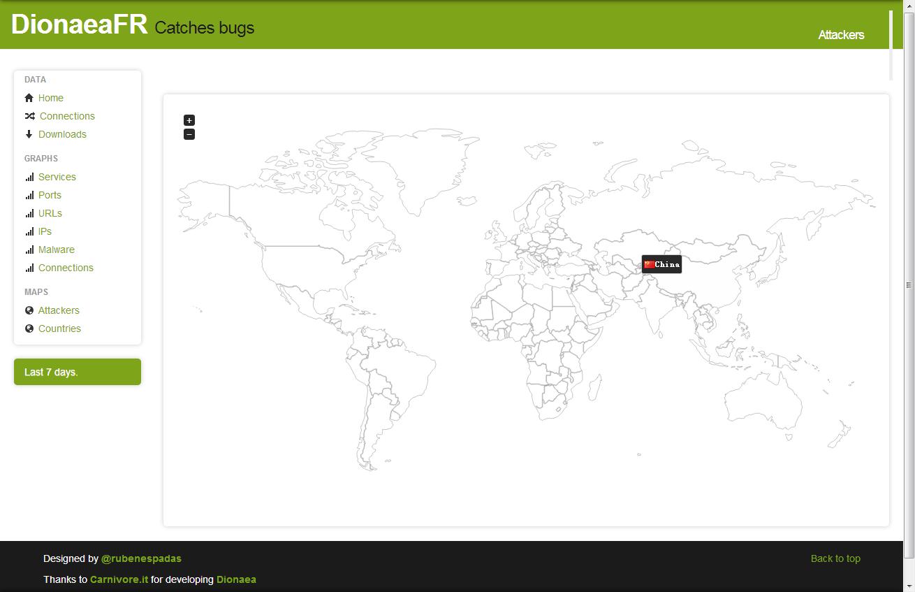Click the China tooltip on the map

click(661, 264)
